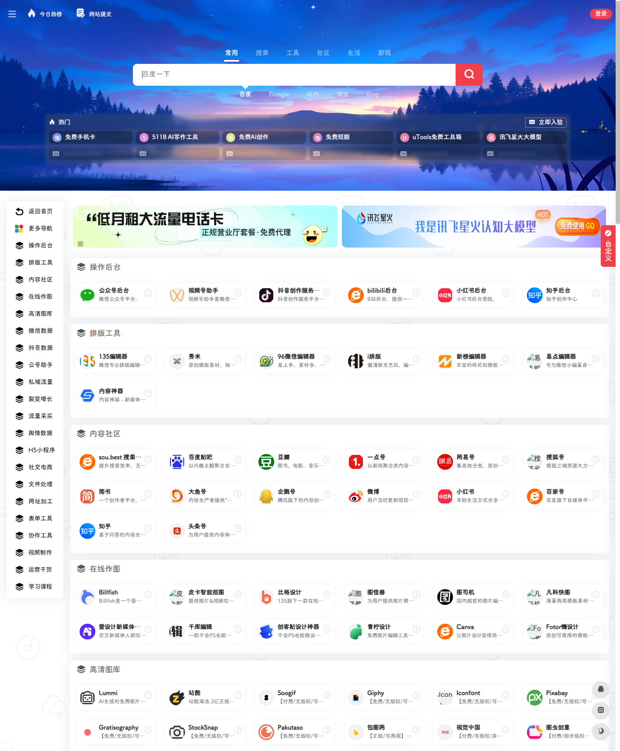The height and width of the screenshot is (751, 620).
Task: Jump to 学习课程 in the sidebar
Action: coord(35,587)
